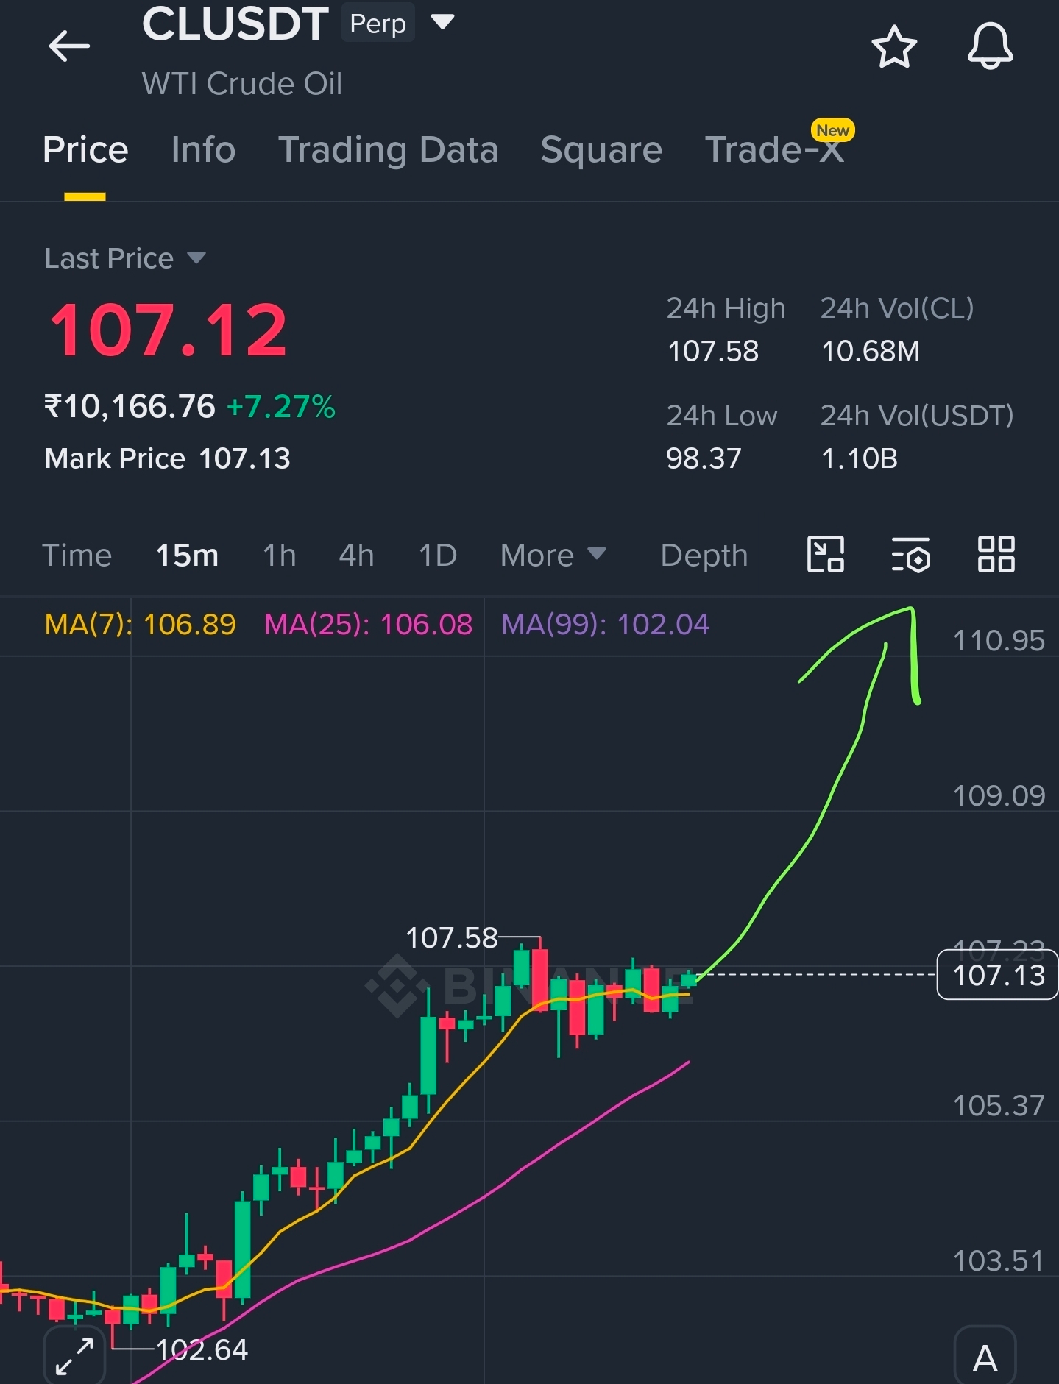Open the CLUSDT Perp contract dropdown arrow
Screen dimensions: 1059x1384
tap(442, 22)
